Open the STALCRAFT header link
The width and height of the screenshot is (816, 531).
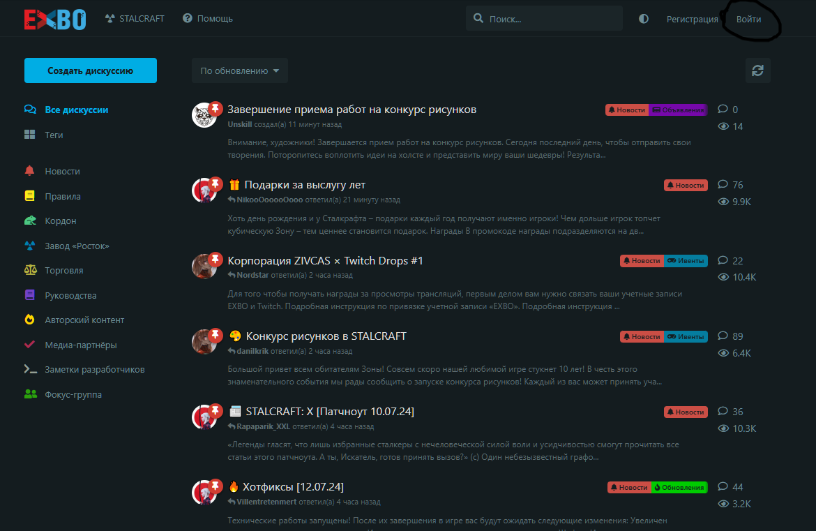click(135, 18)
